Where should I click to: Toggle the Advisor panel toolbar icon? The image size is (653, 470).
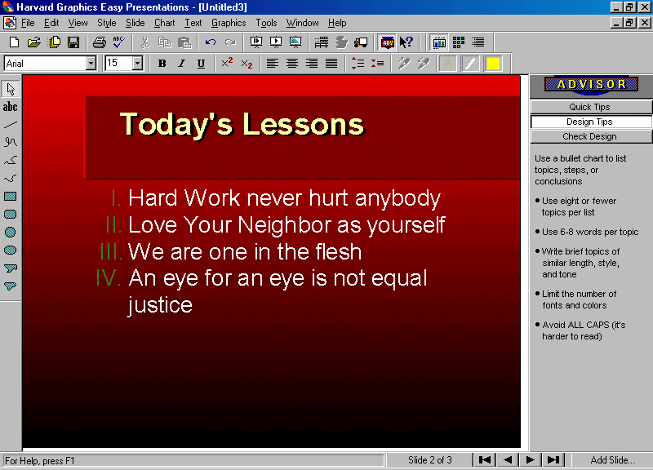tap(387, 42)
